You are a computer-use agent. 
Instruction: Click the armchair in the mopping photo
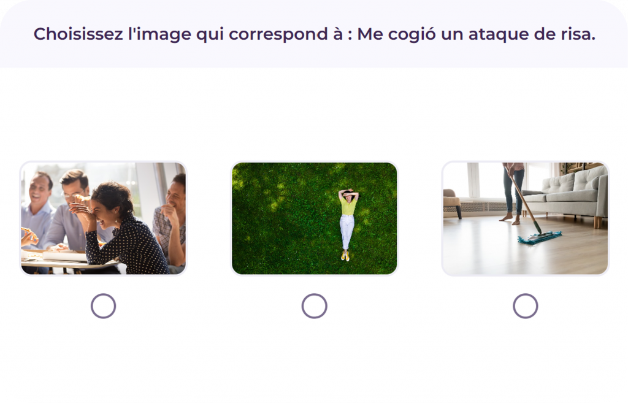[x=451, y=201]
